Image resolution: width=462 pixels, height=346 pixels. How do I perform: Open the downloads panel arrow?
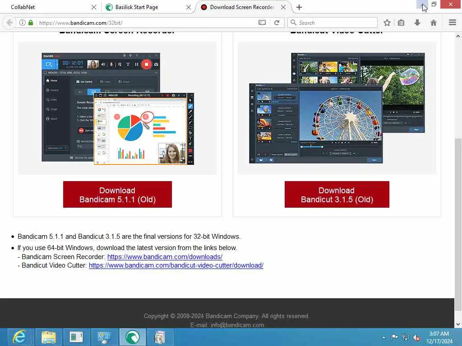point(417,23)
